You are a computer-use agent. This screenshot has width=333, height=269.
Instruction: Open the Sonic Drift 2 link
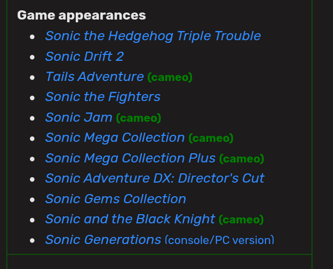click(x=84, y=57)
